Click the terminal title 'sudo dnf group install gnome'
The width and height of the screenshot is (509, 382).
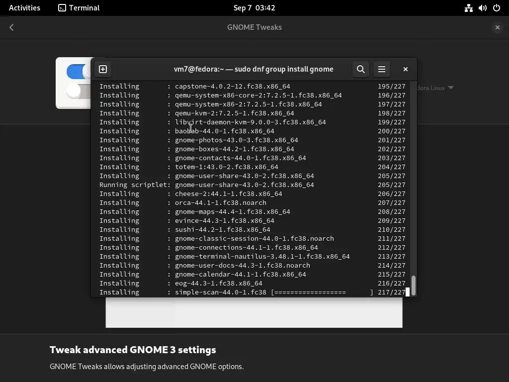tap(284, 69)
